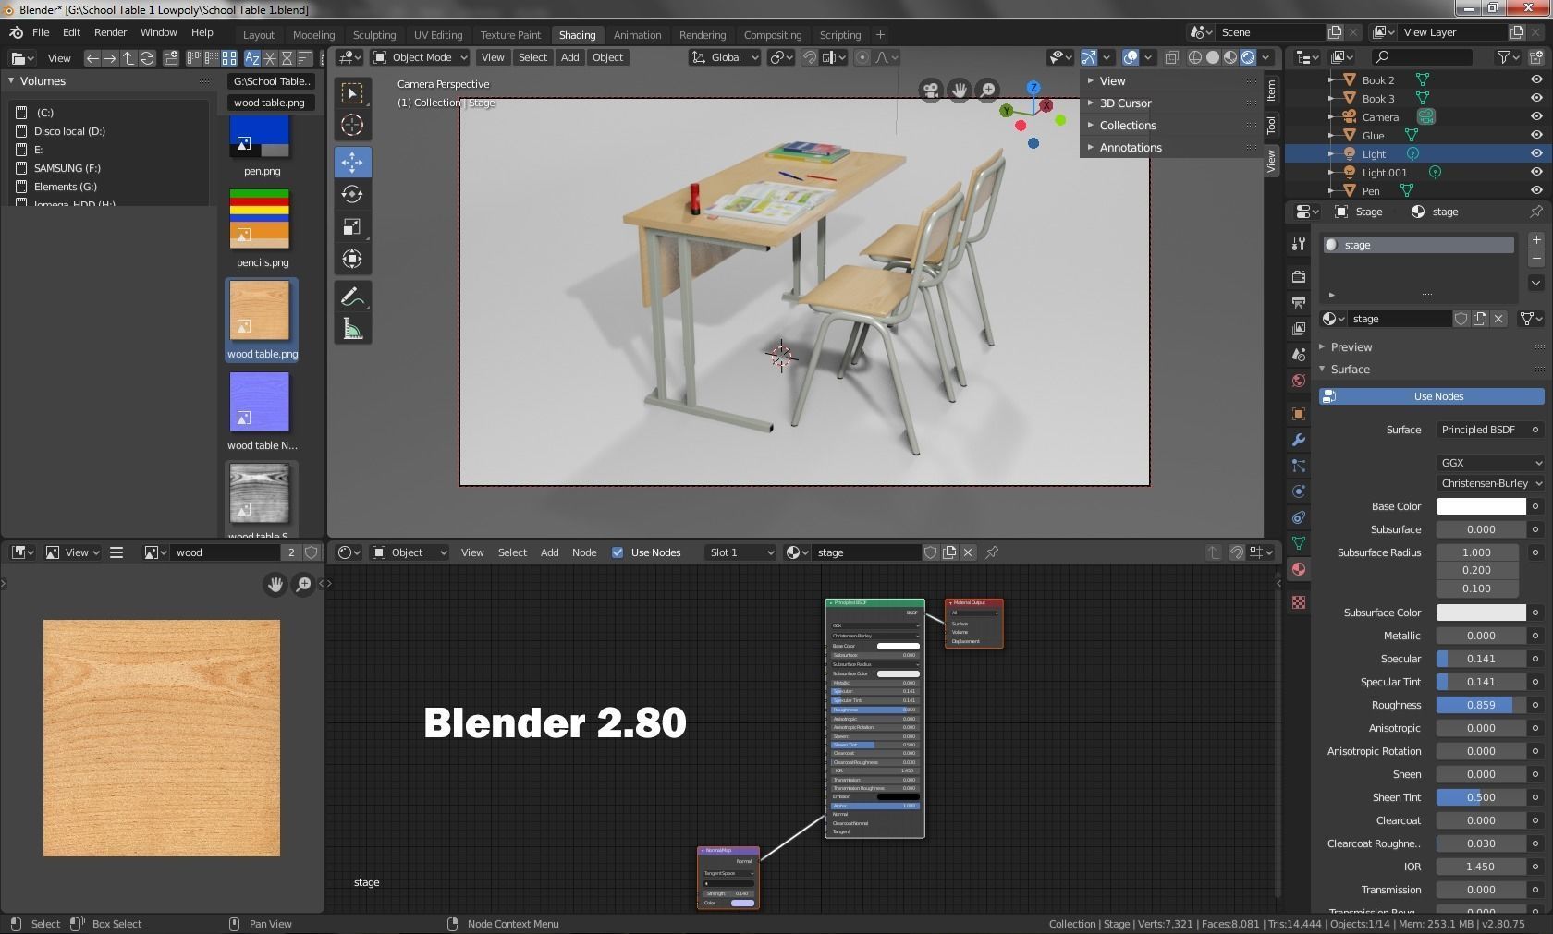This screenshot has width=1553, height=934.
Task: Toggle fake user shield for stage material
Action: pyautogui.click(x=1461, y=319)
